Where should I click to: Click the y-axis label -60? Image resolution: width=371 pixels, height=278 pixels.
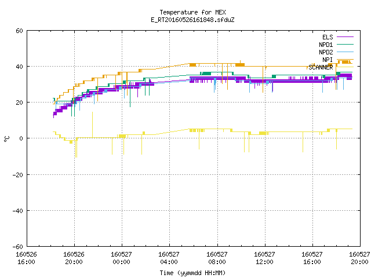[18, 247]
